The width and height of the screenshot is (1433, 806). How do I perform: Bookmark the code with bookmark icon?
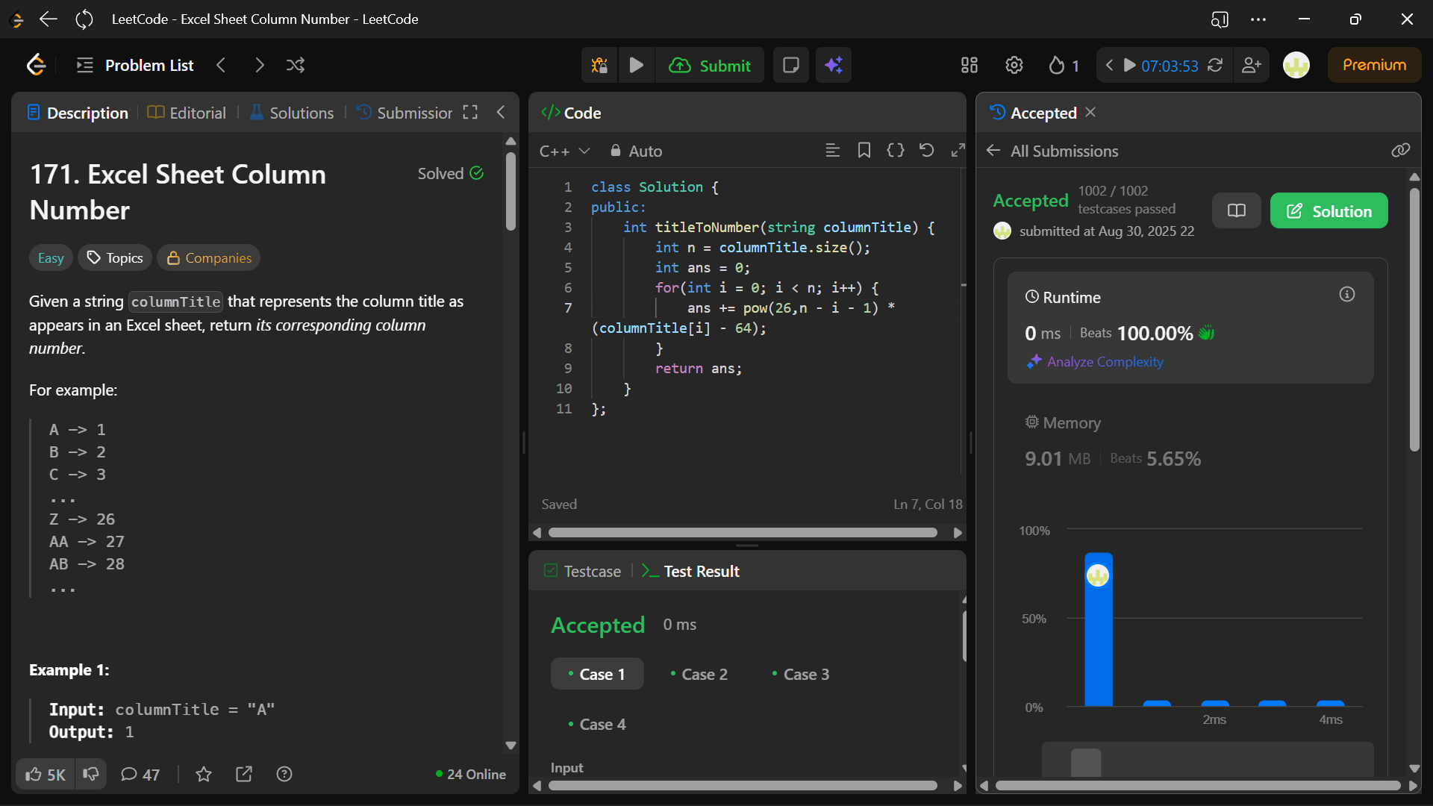pyautogui.click(x=864, y=151)
